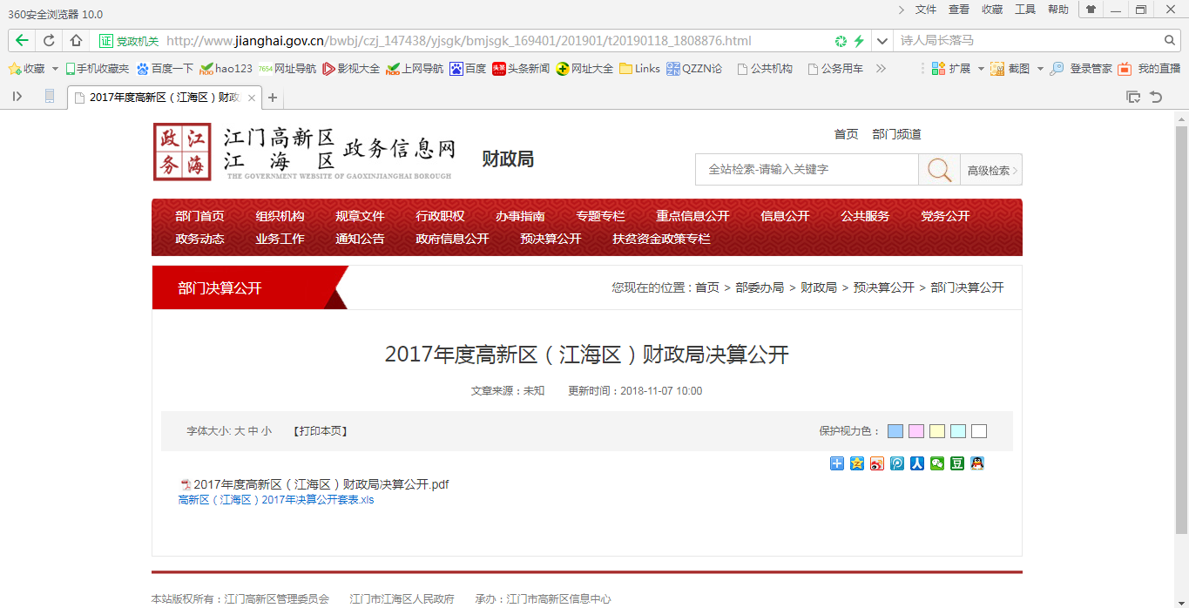1189x608 pixels.
Task: Set font size to 小
Action: (266, 431)
